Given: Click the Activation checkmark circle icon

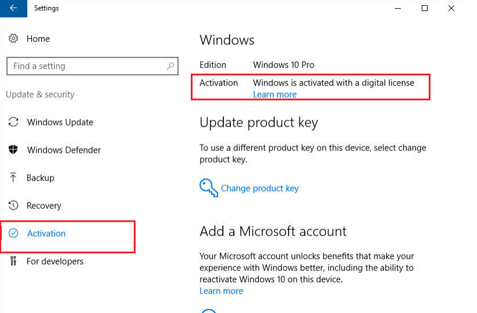Looking at the screenshot, I should click(13, 233).
